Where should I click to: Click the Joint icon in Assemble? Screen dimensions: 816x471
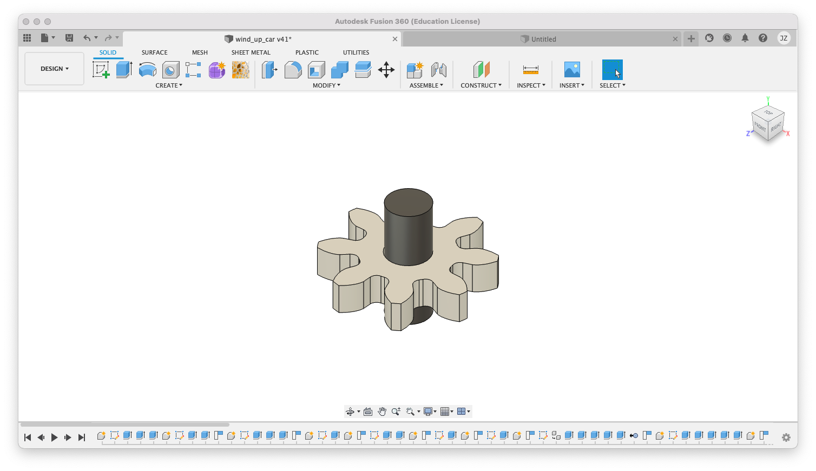[x=439, y=70]
